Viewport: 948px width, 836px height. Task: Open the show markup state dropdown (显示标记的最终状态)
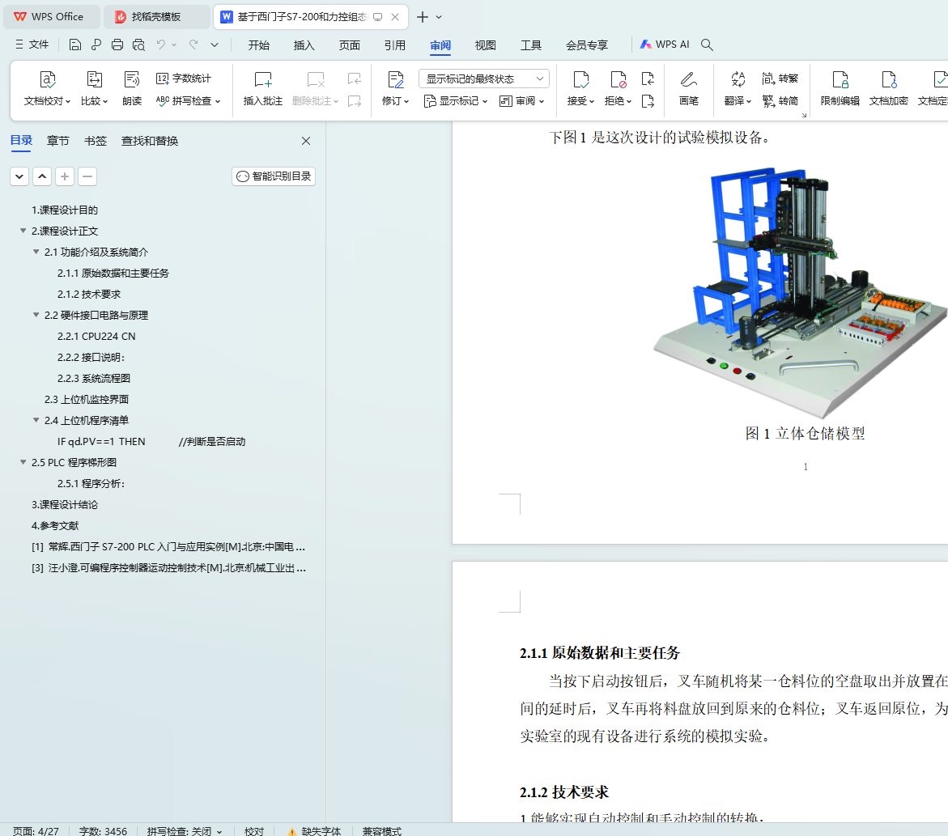(x=483, y=79)
